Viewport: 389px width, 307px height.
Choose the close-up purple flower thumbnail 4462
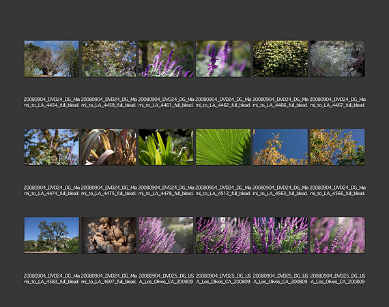pos(223,59)
